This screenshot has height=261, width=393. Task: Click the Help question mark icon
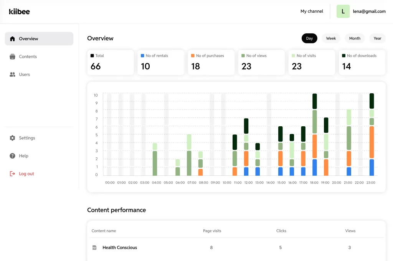coord(12,156)
